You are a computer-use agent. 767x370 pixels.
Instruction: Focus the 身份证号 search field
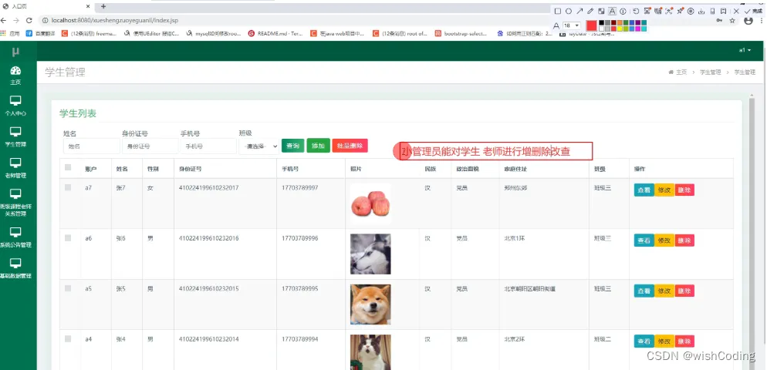[x=150, y=146]
